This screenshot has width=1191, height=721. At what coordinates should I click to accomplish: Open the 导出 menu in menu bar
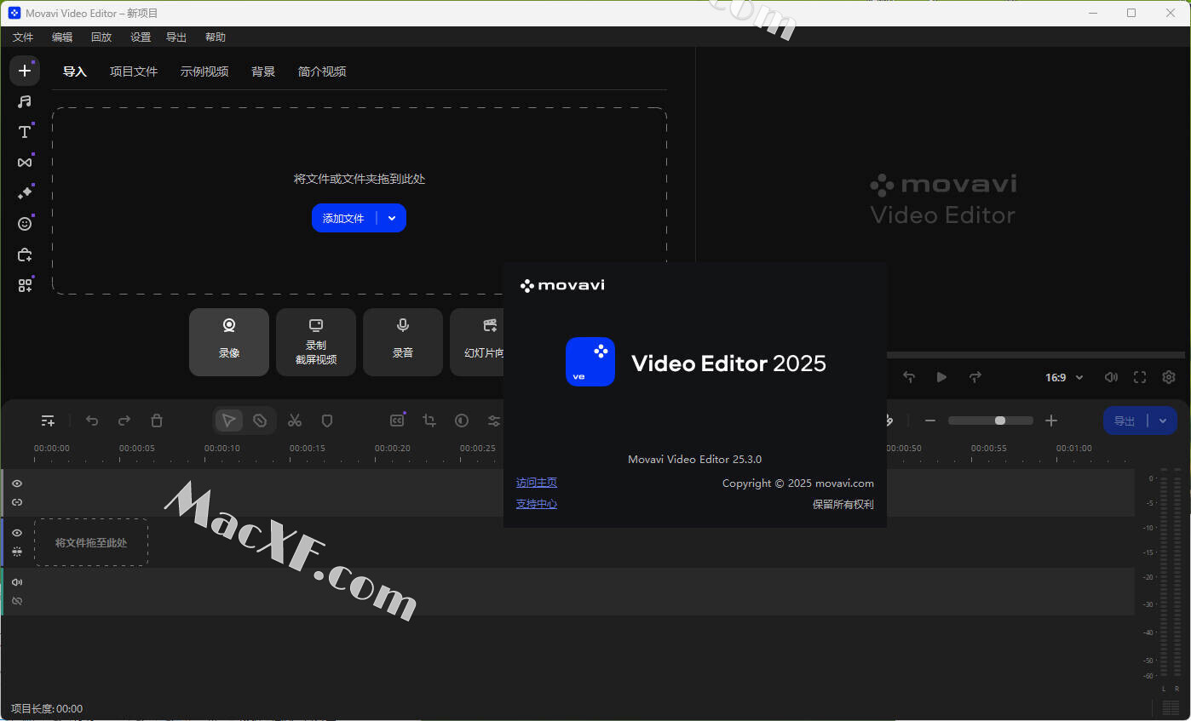pos(176,37)
